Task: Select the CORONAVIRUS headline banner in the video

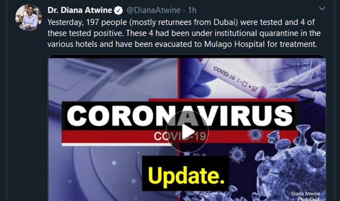Action: (x=179, y=116)
